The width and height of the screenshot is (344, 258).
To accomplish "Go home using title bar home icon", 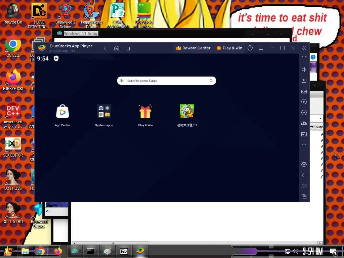I will (117, 48).
